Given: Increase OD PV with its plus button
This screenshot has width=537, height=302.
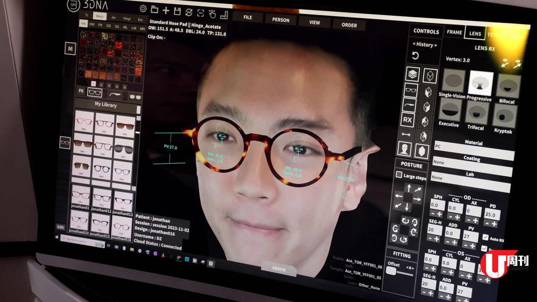Looking at the screenshot, I should [473, 245].
